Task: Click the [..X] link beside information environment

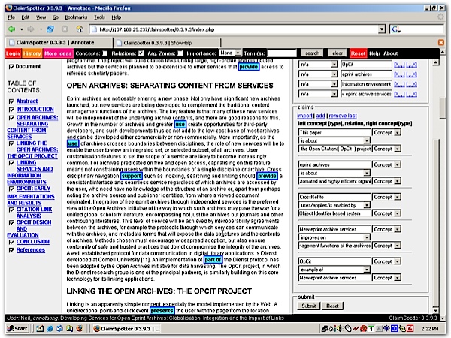Action: tap(412, 84)
